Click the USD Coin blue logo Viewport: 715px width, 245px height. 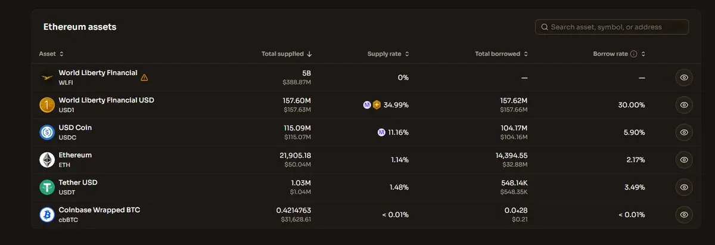click(x=47, y=132)
